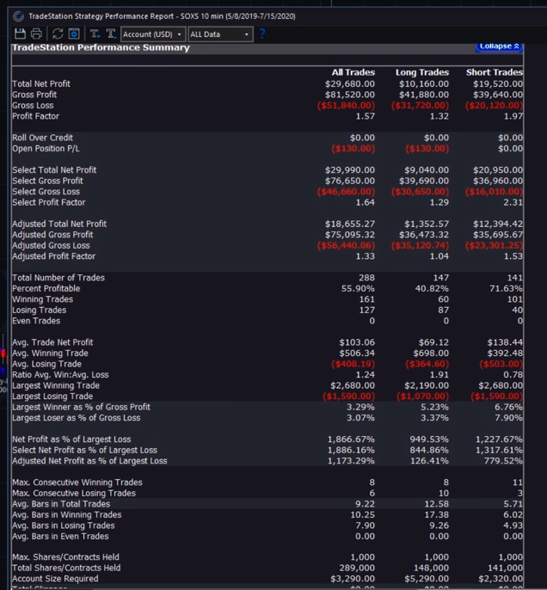The image size is (547, 590).
Task: Click the $18,655.27 adjusted net profit value
Action: [x=350, y=224]
